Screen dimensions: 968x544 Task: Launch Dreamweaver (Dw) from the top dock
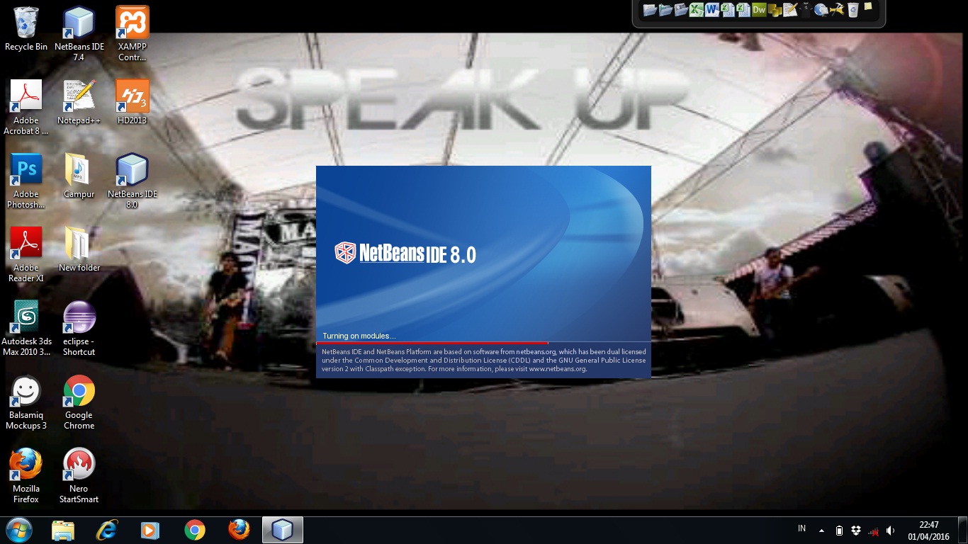759,10
